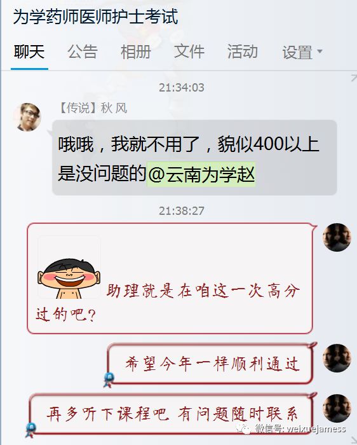Go to the 文件 tab

[189, 52]
